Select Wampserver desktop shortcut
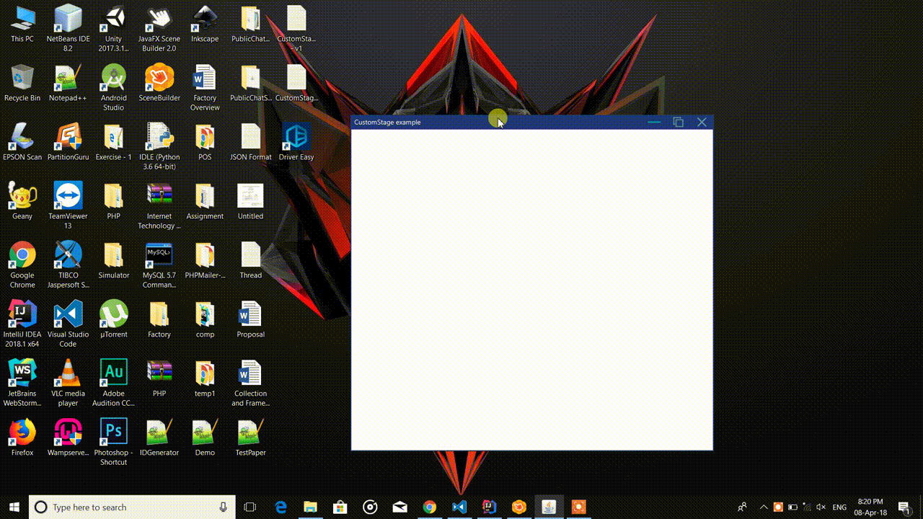Screen dimensions: 923x519 pyautogui.click(x=68, y=437)
